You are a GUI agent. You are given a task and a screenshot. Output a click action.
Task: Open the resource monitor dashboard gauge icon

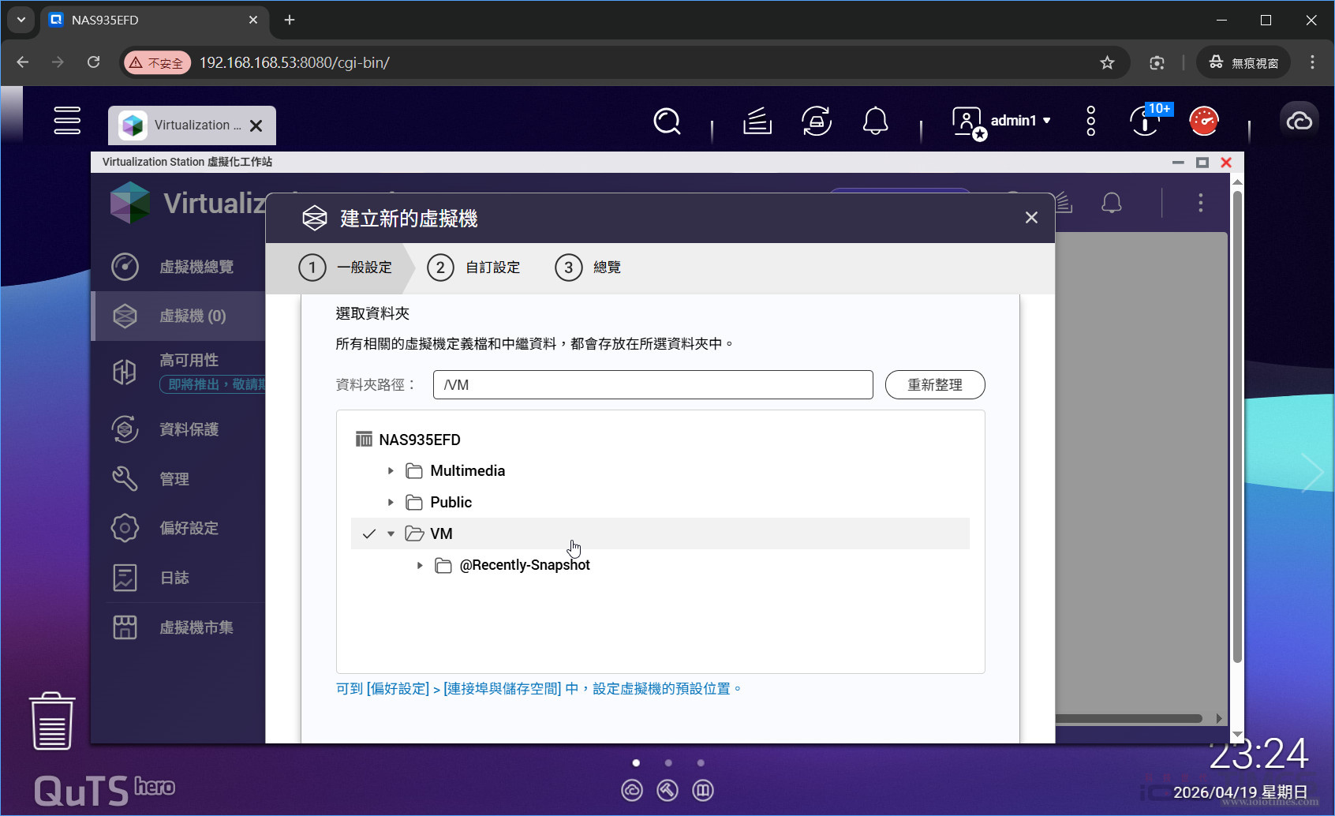pyautogui.click(x=1203, y=122)
